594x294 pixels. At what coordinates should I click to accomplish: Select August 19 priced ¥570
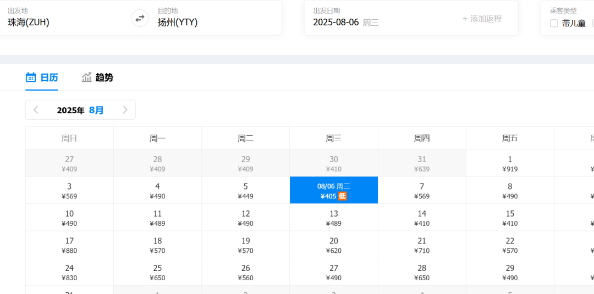[x=245, y=245]
